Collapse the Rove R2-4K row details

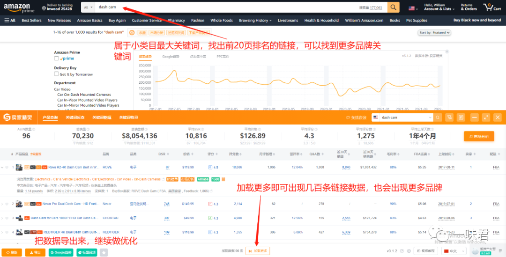(2, 168)
